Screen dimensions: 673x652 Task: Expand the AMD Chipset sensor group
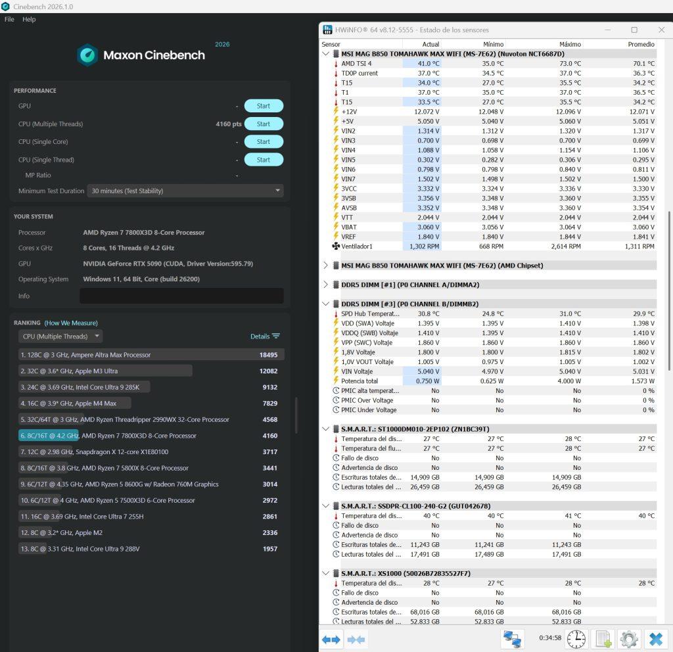326,266
